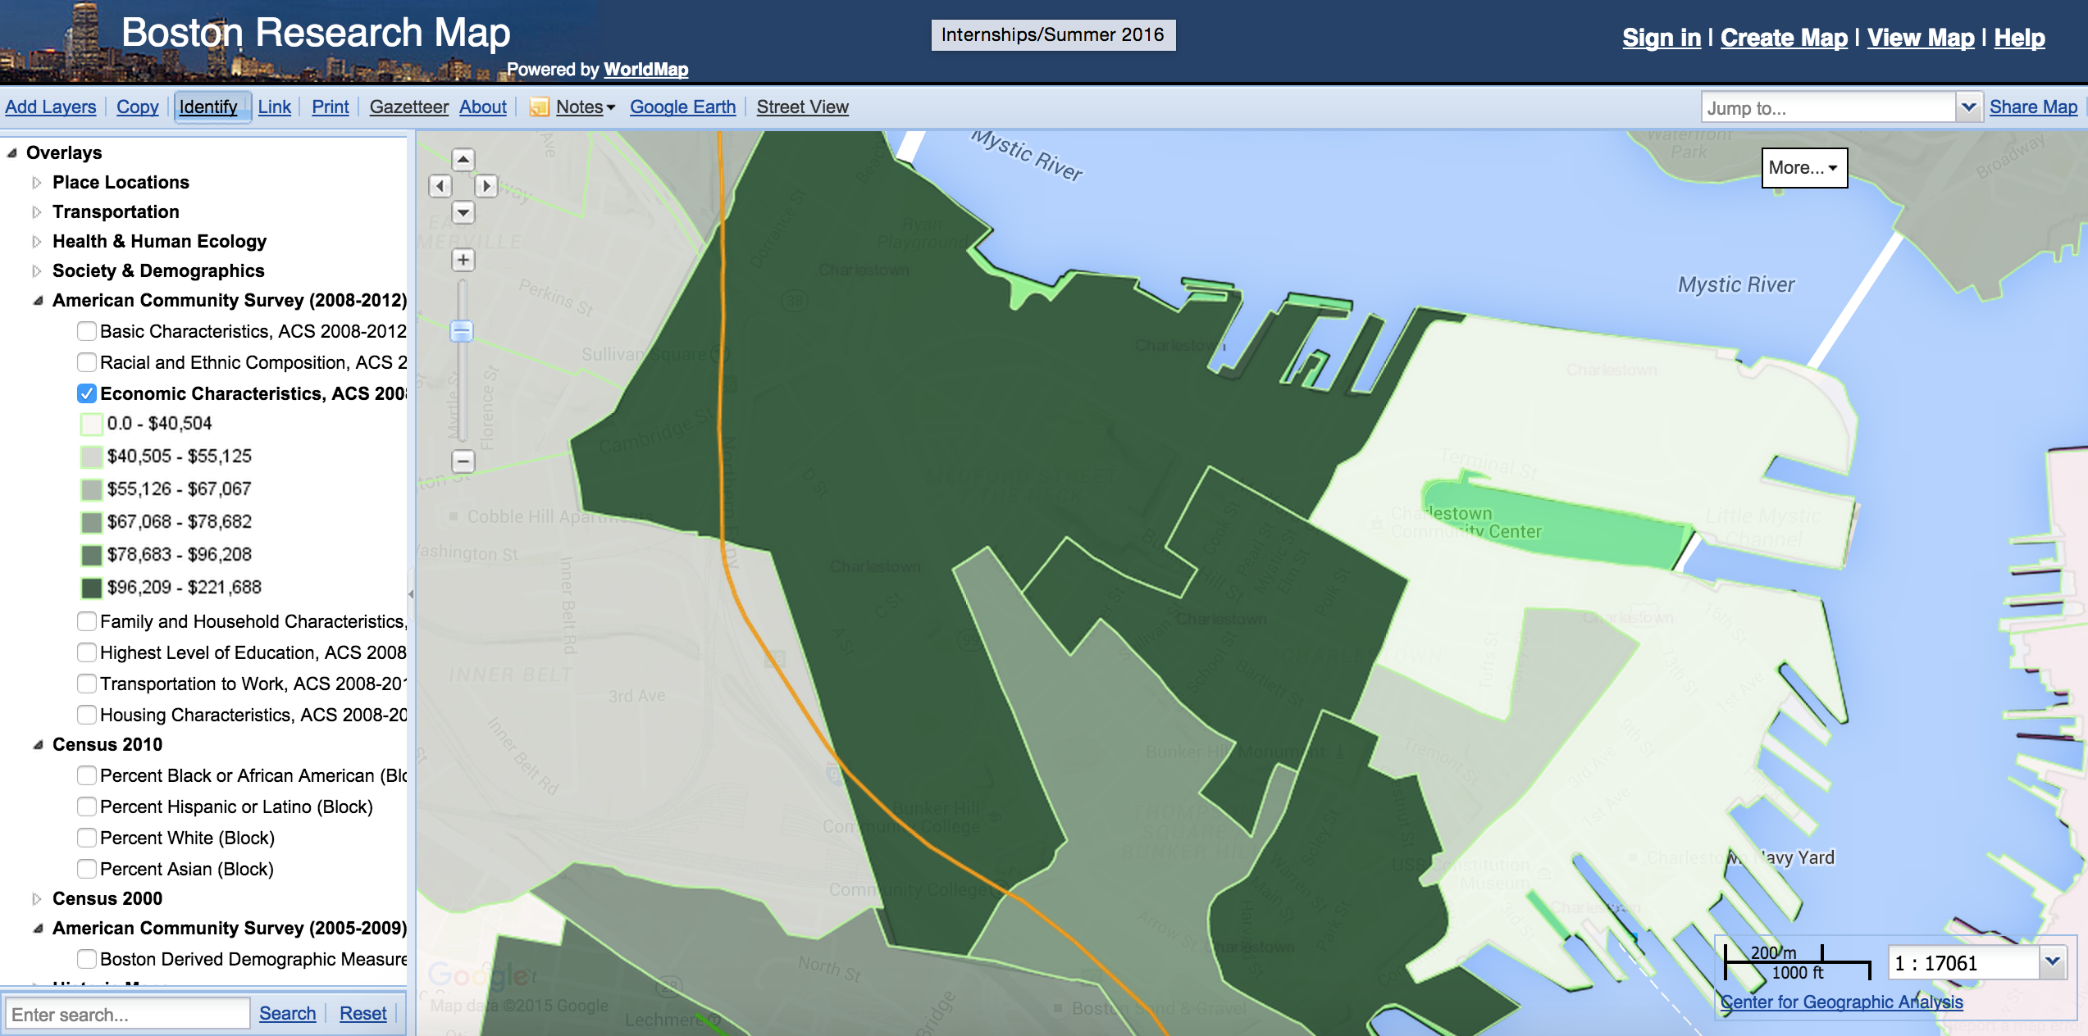The height and width of the screenshot is (1036, 2088).
Task: Zoom in using the plus button
Action: coord(463,260)
